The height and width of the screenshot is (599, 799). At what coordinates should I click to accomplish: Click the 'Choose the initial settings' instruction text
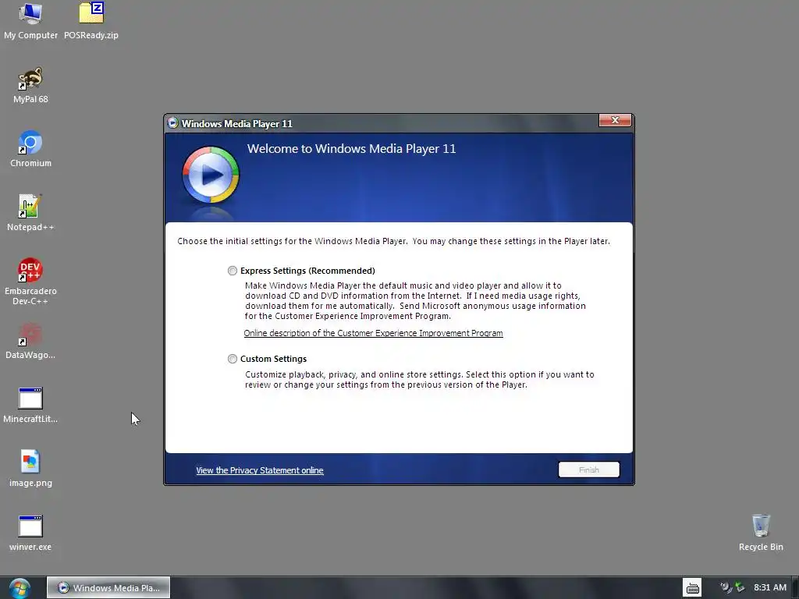pos(393,241)
